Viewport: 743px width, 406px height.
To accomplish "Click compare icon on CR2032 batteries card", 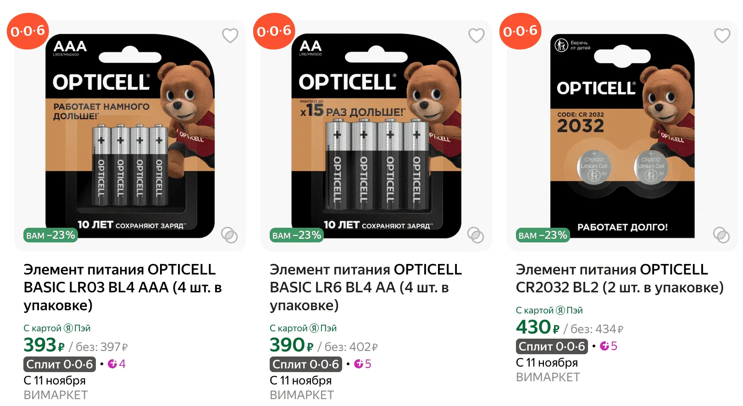I will pos(721,235).
